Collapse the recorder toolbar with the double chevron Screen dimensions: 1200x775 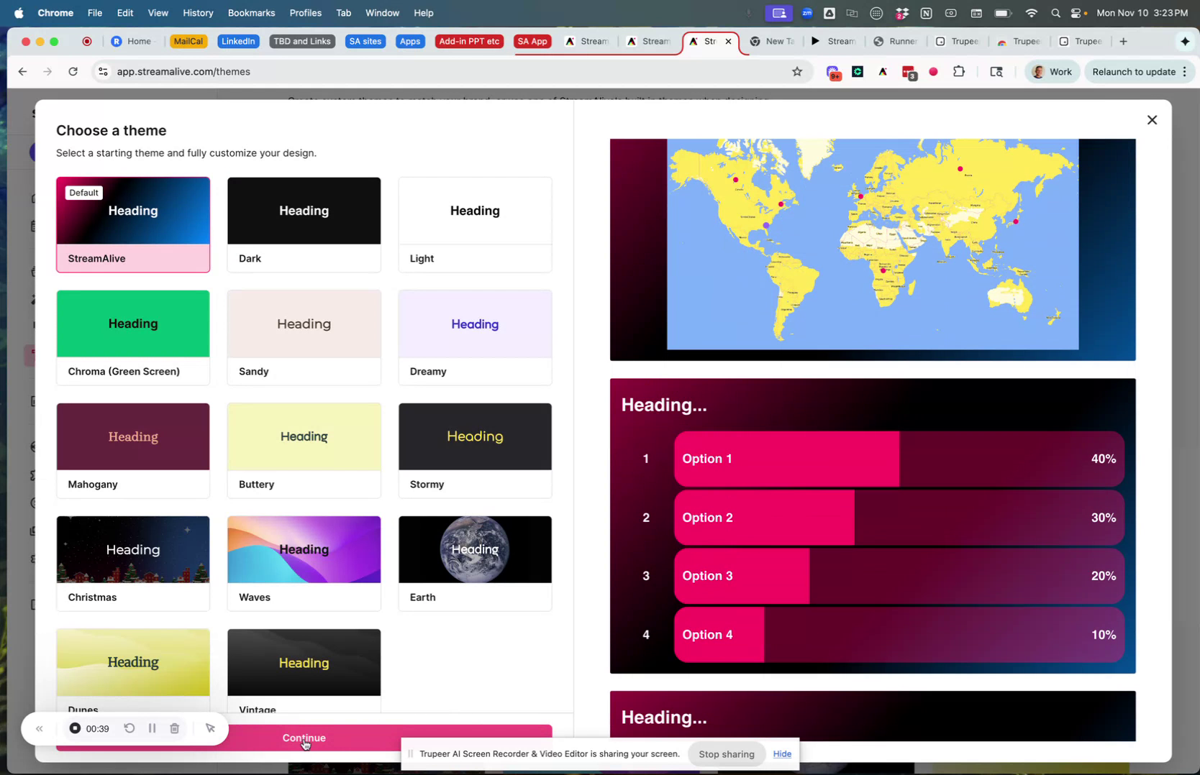40,728
